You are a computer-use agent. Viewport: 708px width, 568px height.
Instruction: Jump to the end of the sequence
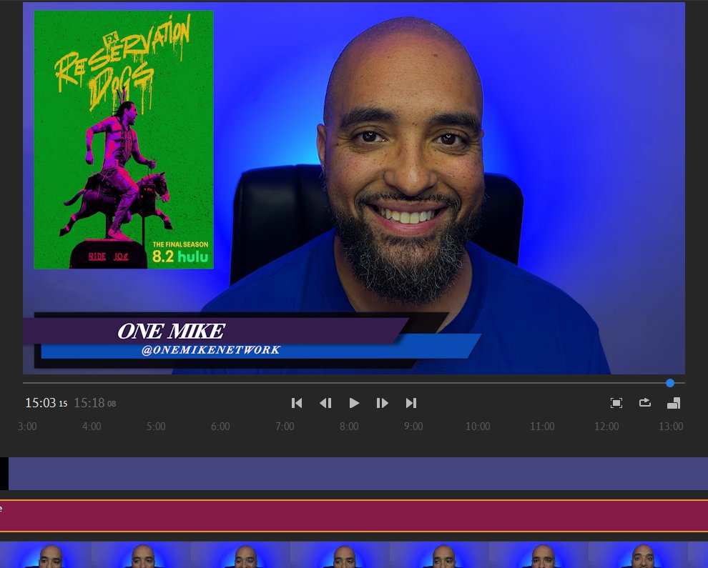tap(411, 403)
